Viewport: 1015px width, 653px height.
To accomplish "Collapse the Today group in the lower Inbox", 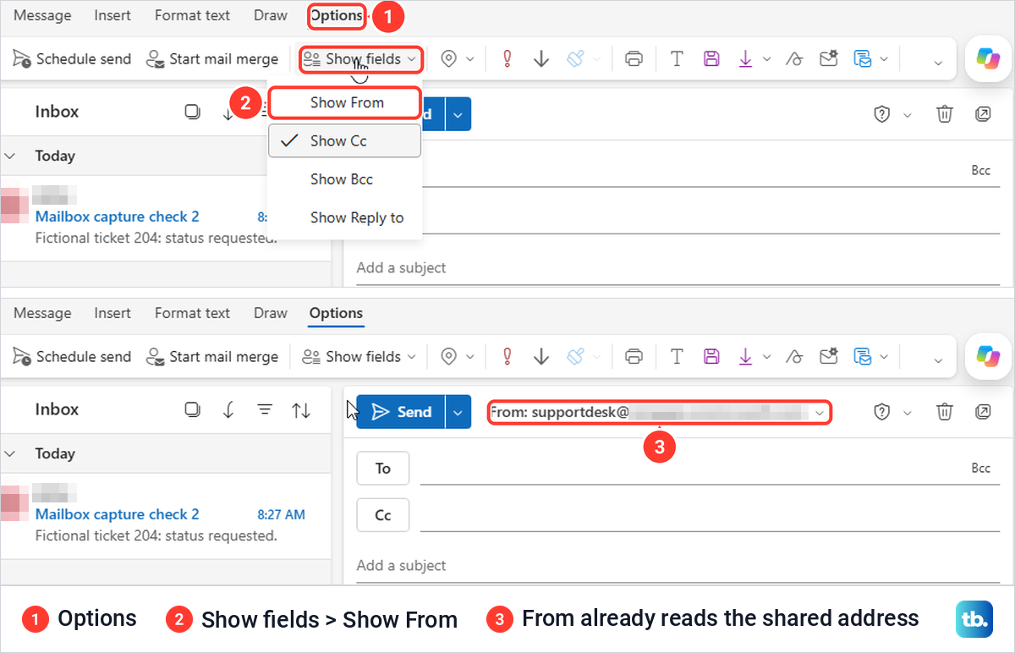I will 11,453.
